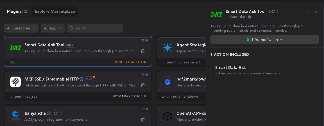324x126 pixels.
Task: Click verified badge next to tianyancha
Action: (x=49, y=113)
